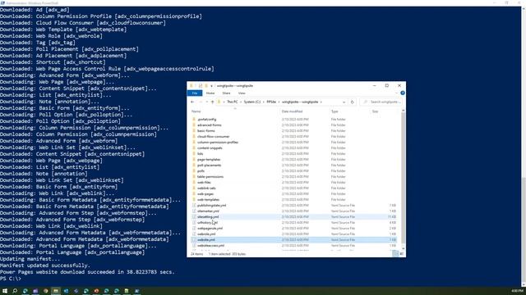Select the .portalconfig folder
This screenshot has width=526, height=295.
206,119
